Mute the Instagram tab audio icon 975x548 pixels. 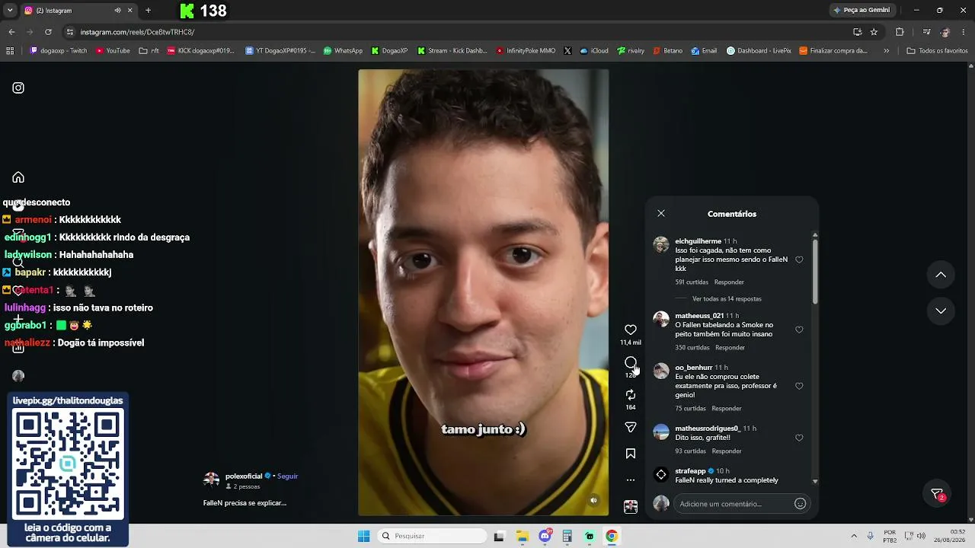pos(118,11)
